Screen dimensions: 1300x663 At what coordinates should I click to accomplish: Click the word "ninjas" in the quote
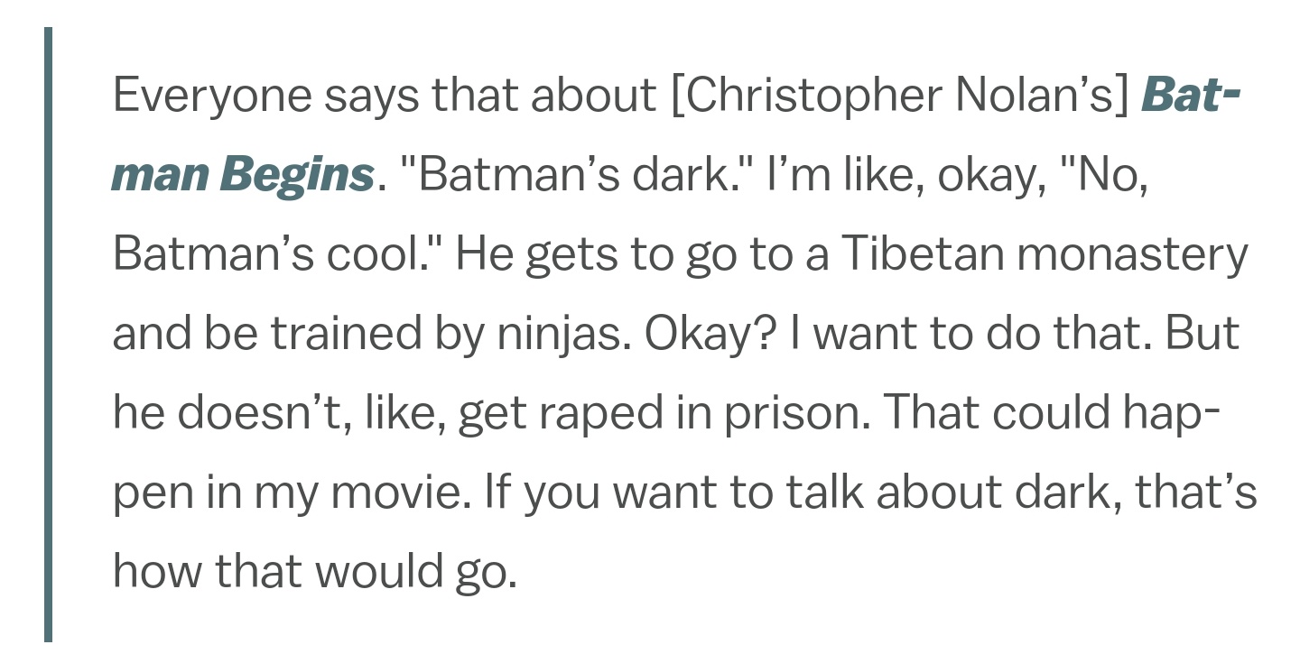pyautogui.click(x=560, y=333)
